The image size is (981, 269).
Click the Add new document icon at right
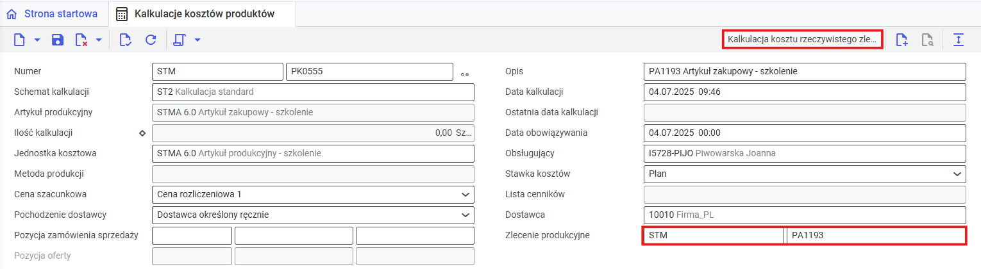click(x=901, y=40)
